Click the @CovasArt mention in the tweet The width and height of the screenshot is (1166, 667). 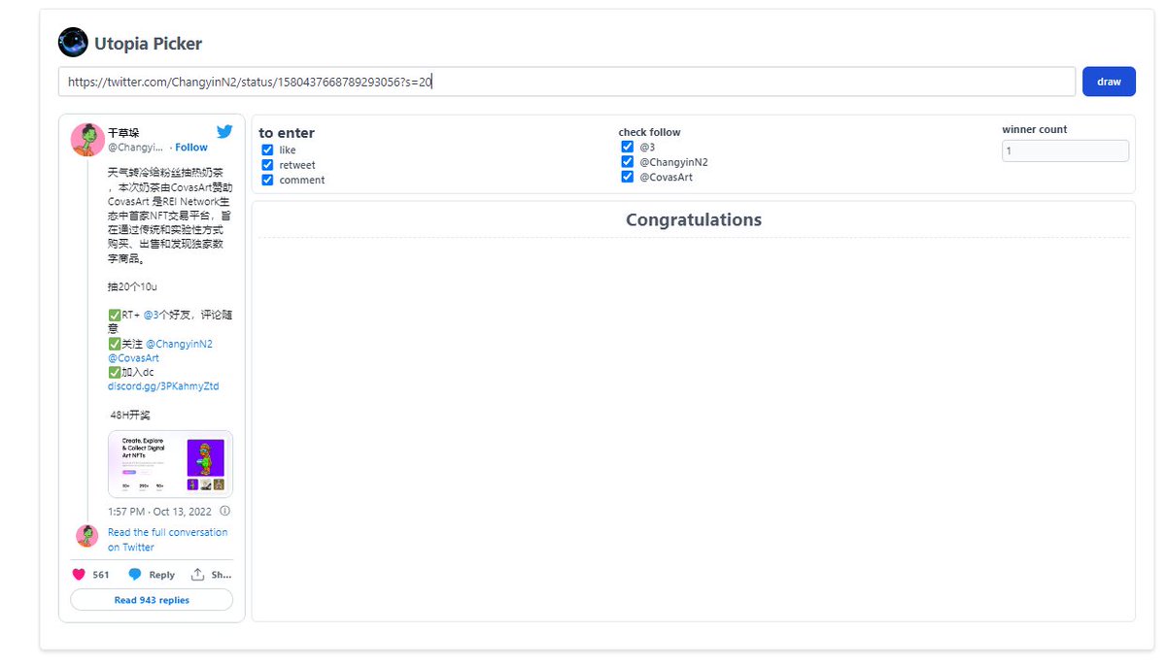[133, 358]
